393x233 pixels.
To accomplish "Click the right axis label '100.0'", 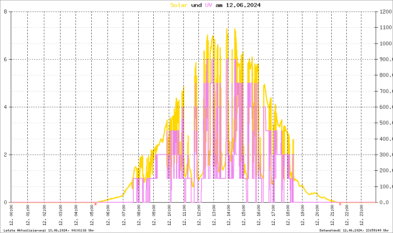I will [385, 186].
